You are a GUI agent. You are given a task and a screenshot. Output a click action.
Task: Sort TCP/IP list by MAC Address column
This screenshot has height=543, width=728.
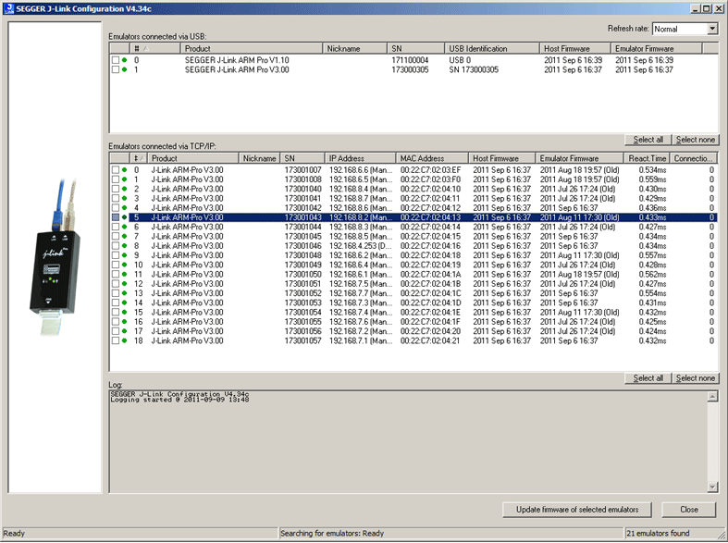[432, 158]
